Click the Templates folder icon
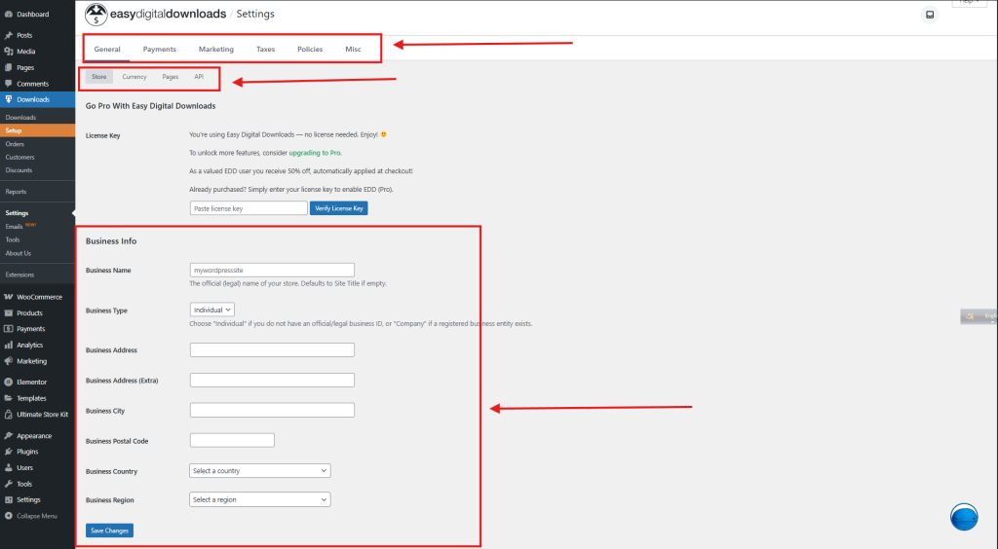The height and width of the screenshot is (549, 998). 8,398
